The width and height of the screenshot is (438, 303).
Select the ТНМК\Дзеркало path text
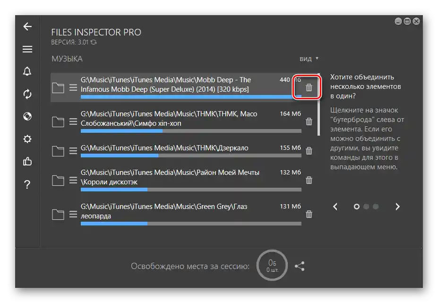coord(164,148)
